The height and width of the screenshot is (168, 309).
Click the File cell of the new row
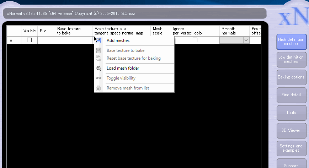(46, 40)
